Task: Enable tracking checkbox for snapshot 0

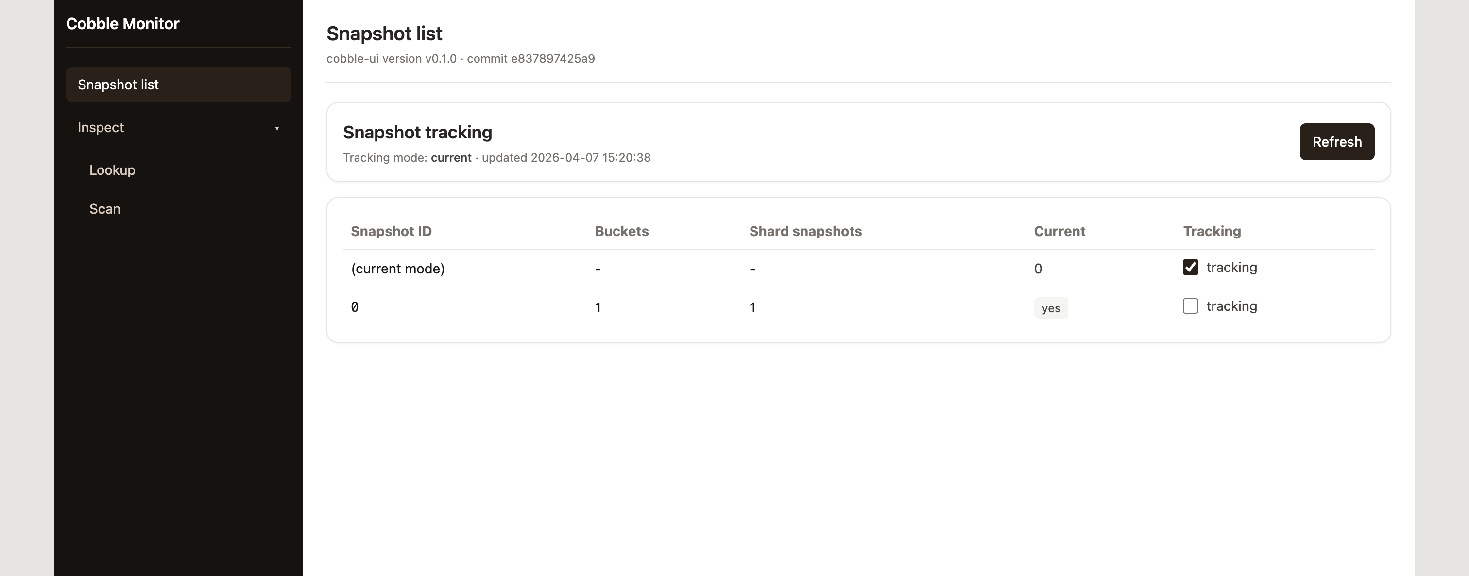Action: (1190, 306)
